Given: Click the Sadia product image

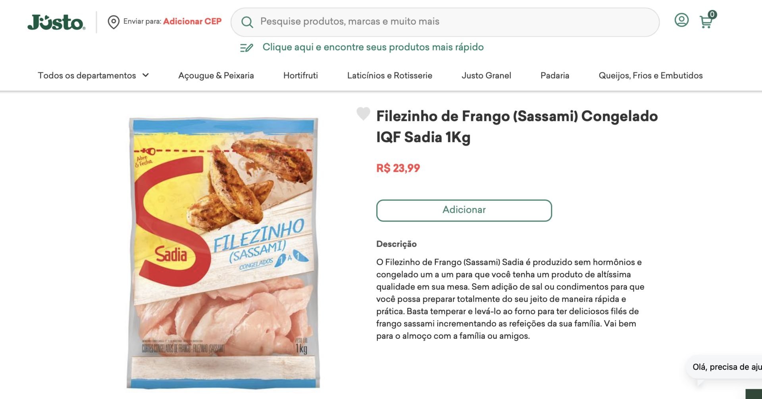Looking at the screenshot, I should coord(223,253).
